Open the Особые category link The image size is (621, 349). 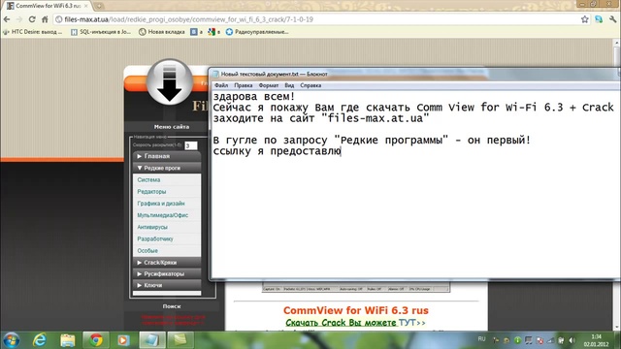tap(147, 251)
